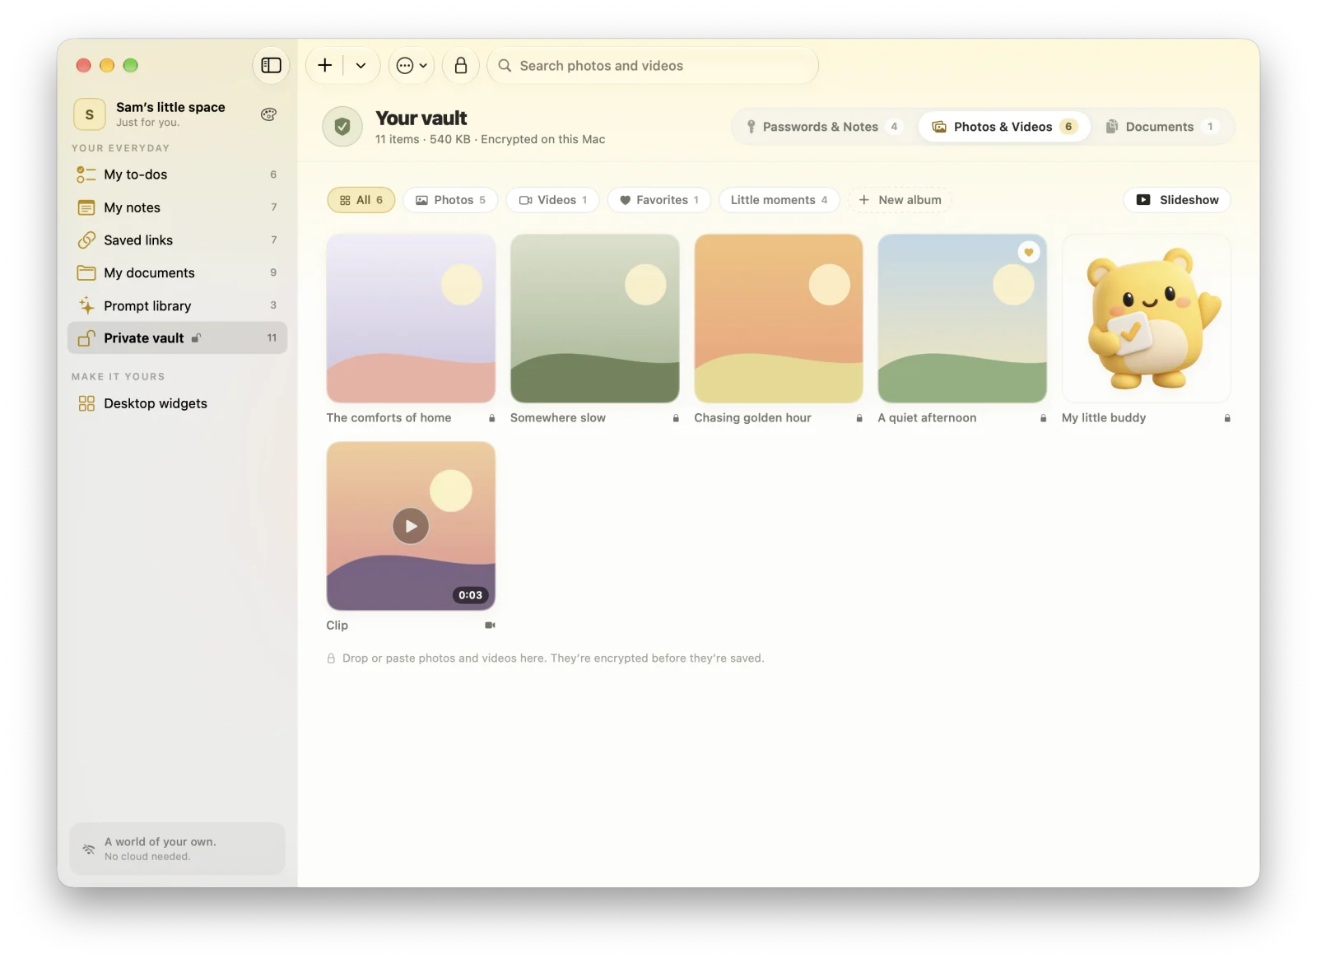The image size is (1317, 963).
Task: Focus the search photos and videos field
Action: point(653,65)
